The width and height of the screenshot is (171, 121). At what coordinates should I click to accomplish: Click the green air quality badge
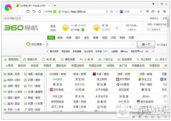point(83,30)
